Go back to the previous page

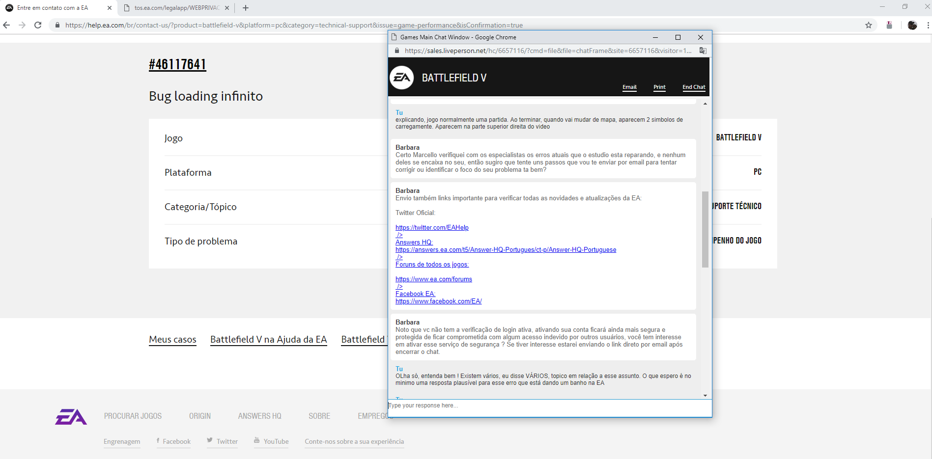click(x=6, y=25)
